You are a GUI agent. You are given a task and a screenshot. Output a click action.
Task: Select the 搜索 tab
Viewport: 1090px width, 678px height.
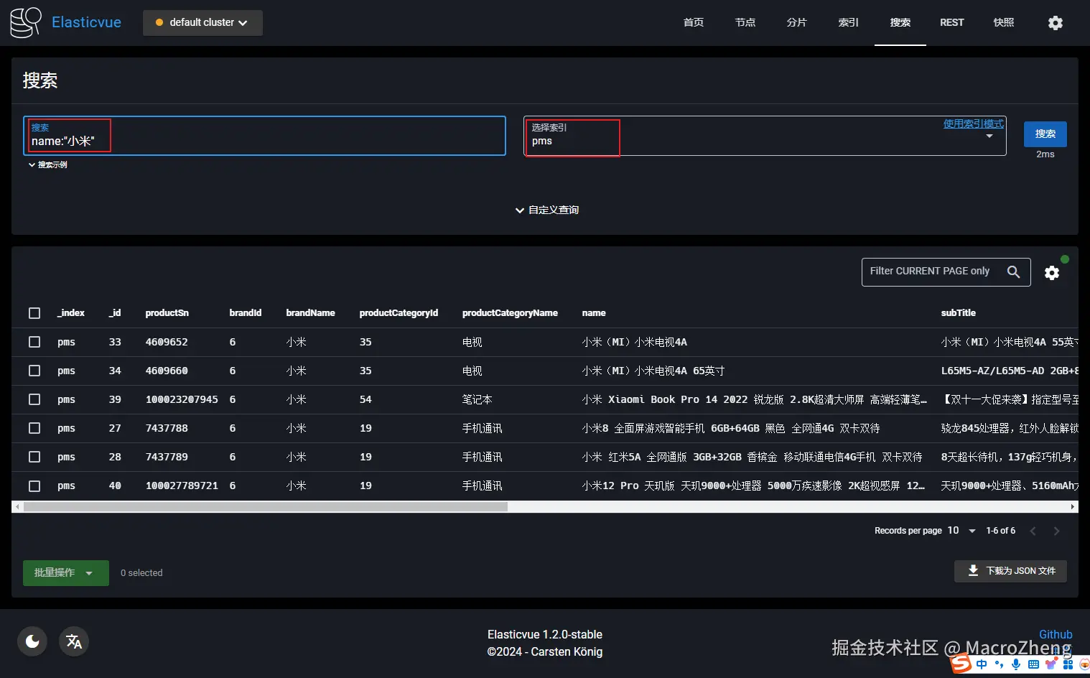pyautogui.click(x=900, y=23)
